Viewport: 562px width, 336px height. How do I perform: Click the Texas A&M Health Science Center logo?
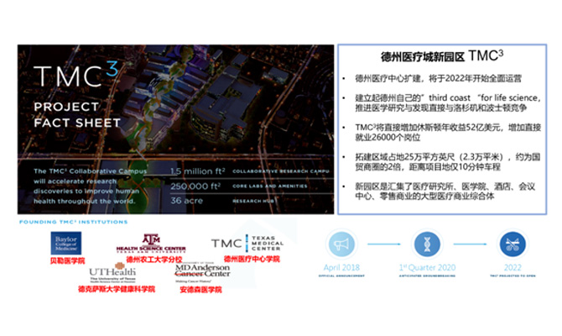click(x=151, y=244)
